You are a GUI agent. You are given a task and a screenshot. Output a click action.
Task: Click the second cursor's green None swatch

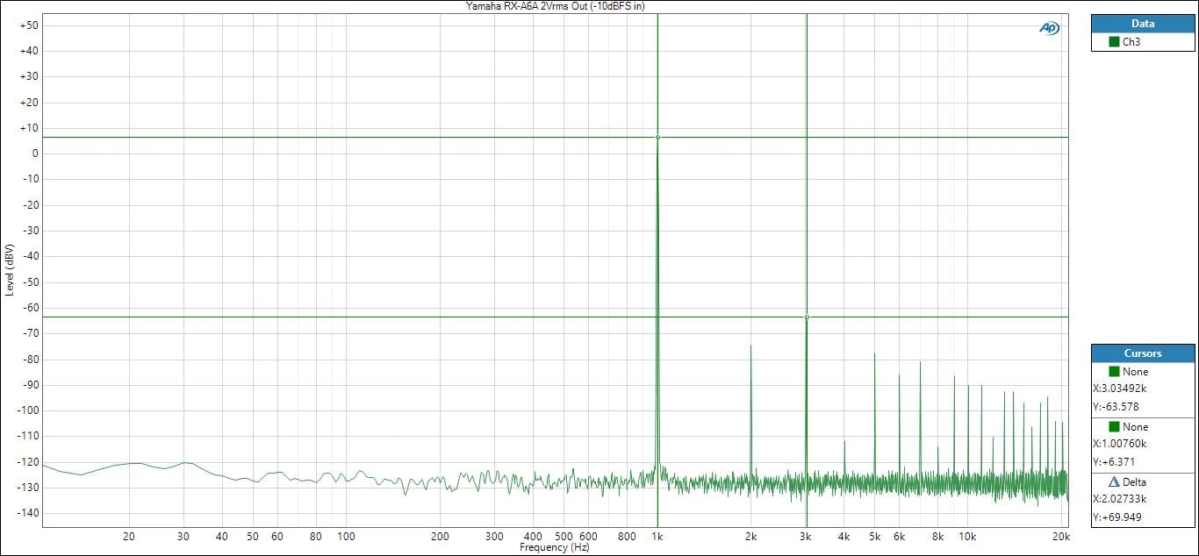(x=1114, y=426)
